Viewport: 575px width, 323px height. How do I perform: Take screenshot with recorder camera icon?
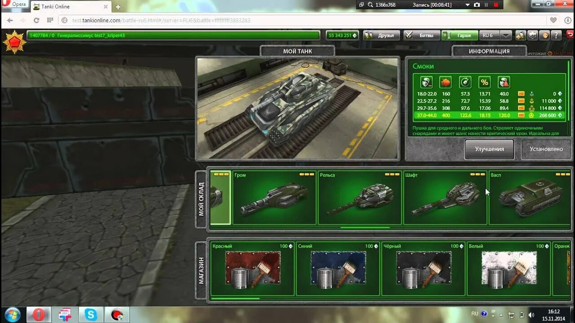pyautogui.click(x=477, y=4)
